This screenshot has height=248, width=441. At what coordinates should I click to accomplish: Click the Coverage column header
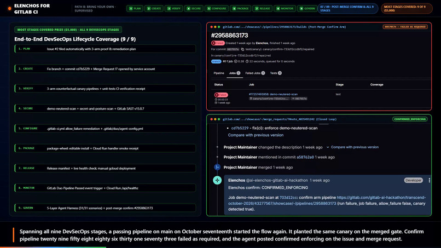pos(376,84)
